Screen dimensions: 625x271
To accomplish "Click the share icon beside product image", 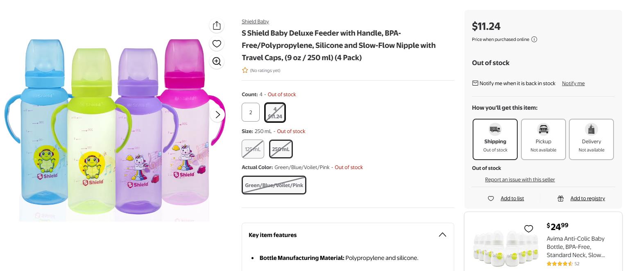I will (x=217, y=25).
